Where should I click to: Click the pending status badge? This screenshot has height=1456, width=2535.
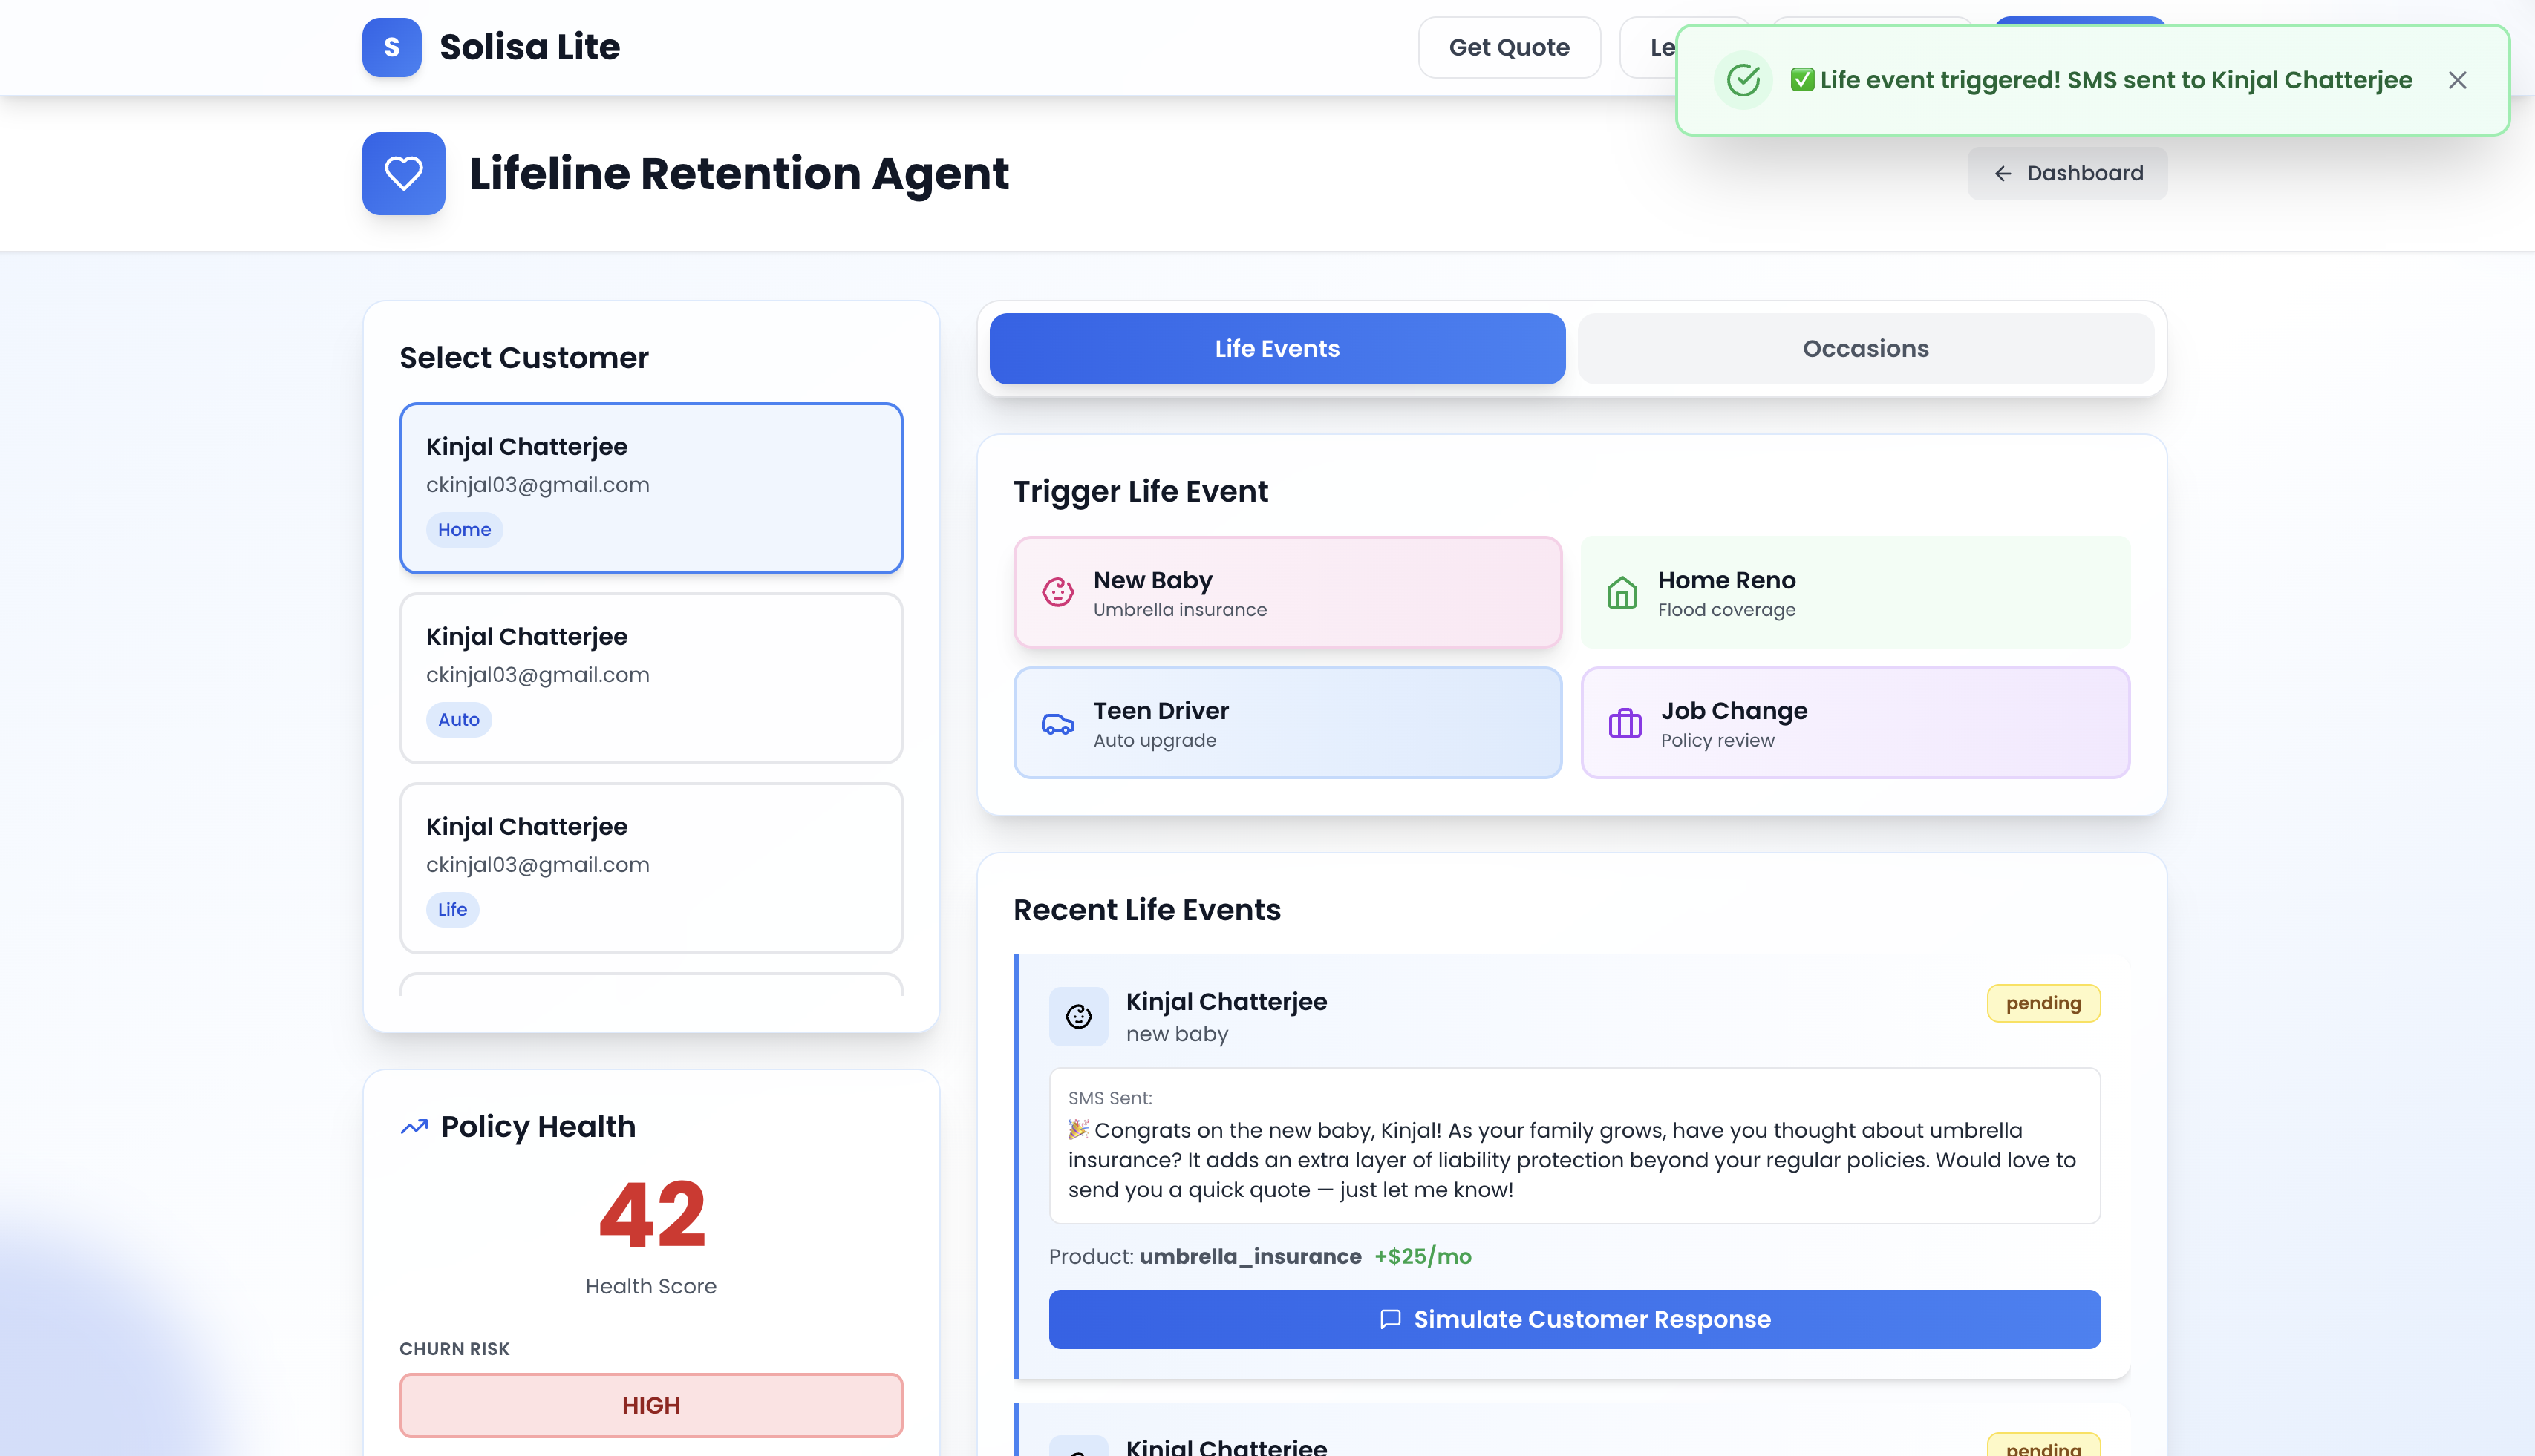[x=2042, y=1003]
